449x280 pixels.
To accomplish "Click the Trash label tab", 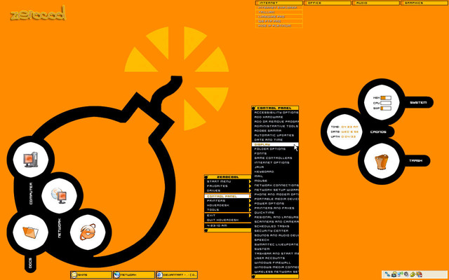I will pos(415,161).
